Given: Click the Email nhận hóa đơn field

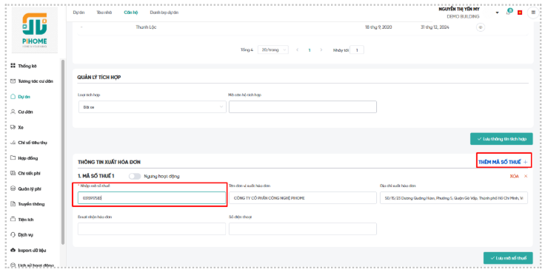Looking at the screenshot, I should [x=152, y=228].
